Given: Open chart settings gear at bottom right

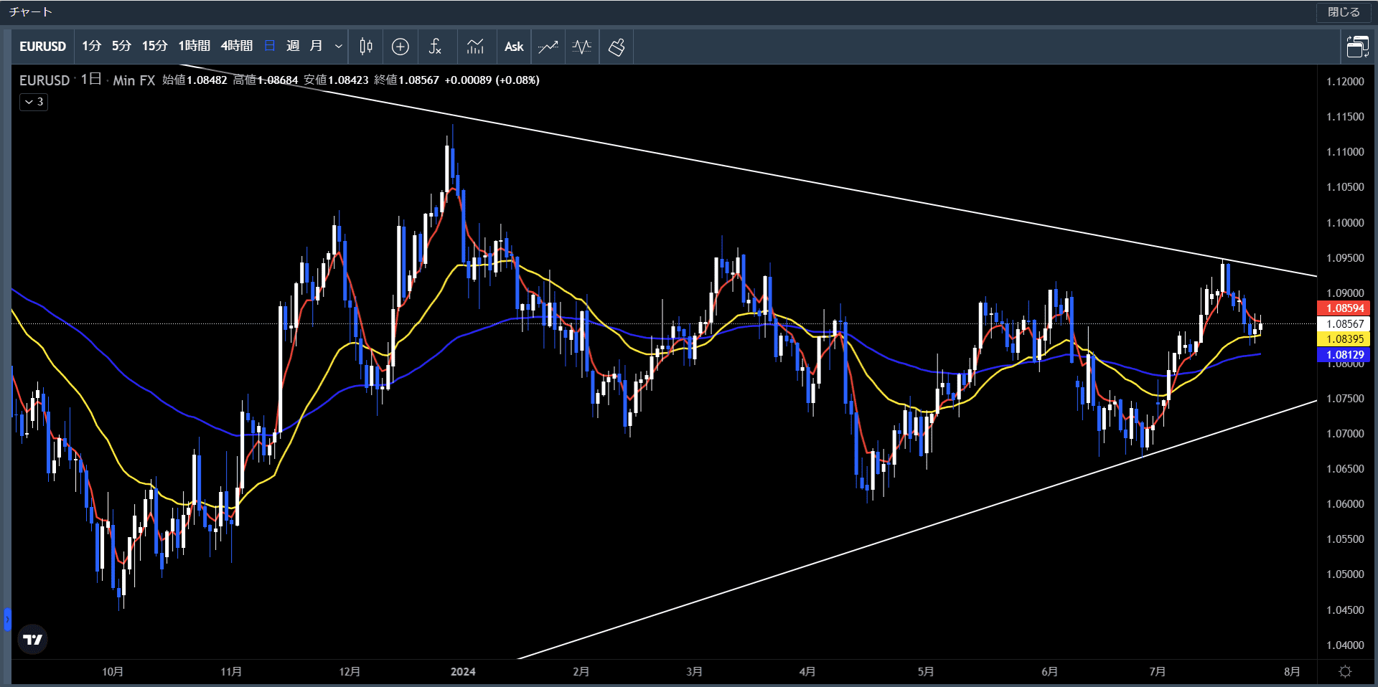Looking at the screenshot, I should coord(1346,671).
